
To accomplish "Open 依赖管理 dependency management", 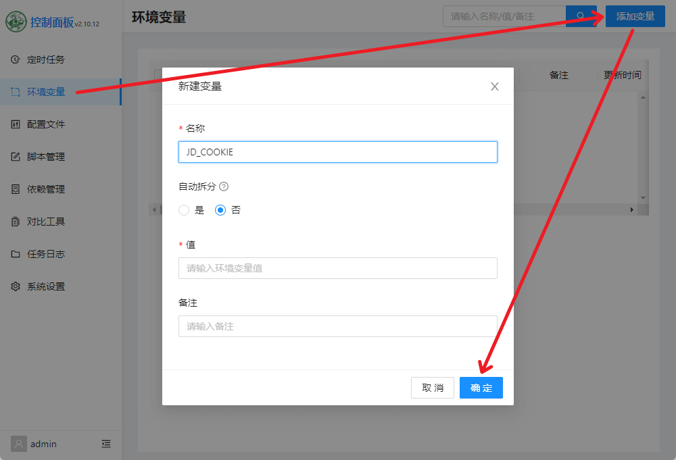I will pos(45,189).
